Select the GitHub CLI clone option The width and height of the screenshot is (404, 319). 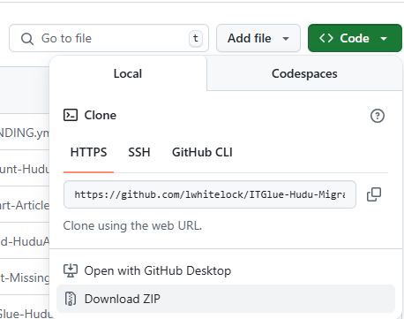[x=202, y=152]
